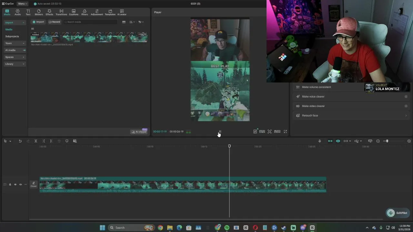This screenshot has width=413, height=232.
Task: Zoom out the timeline with the minus icon
Action: (x=378, y=141)
